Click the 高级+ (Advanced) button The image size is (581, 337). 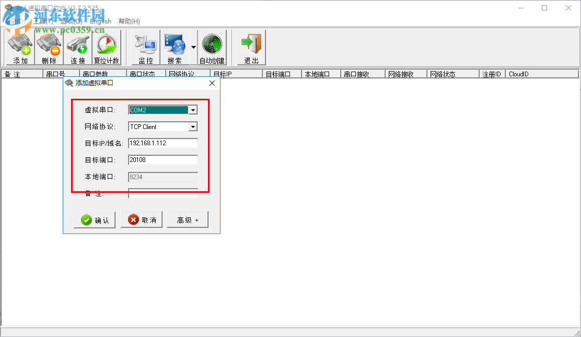(x=187, y=219)
